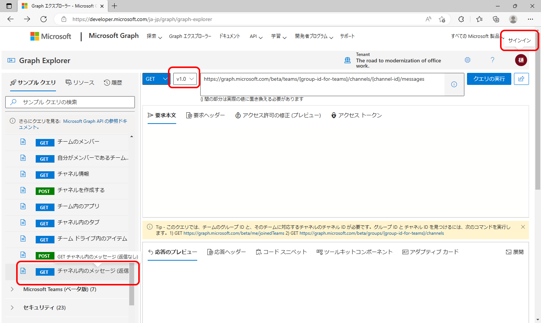Click the joinedTeams URL in the tip

pyautogui.click(x=234, y=233)
